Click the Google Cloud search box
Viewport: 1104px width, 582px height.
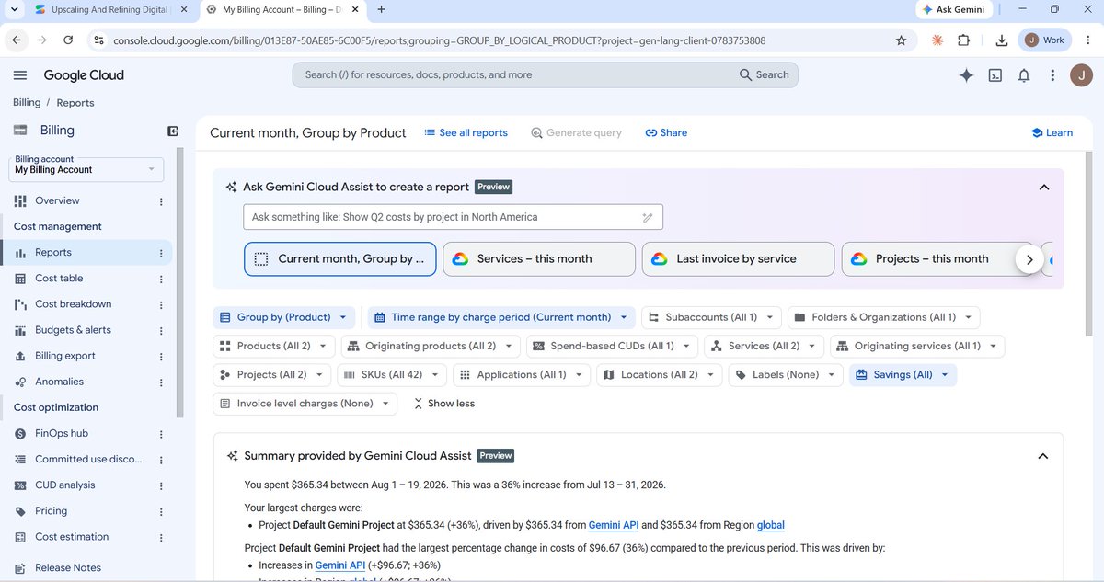[x=545, y=75]
